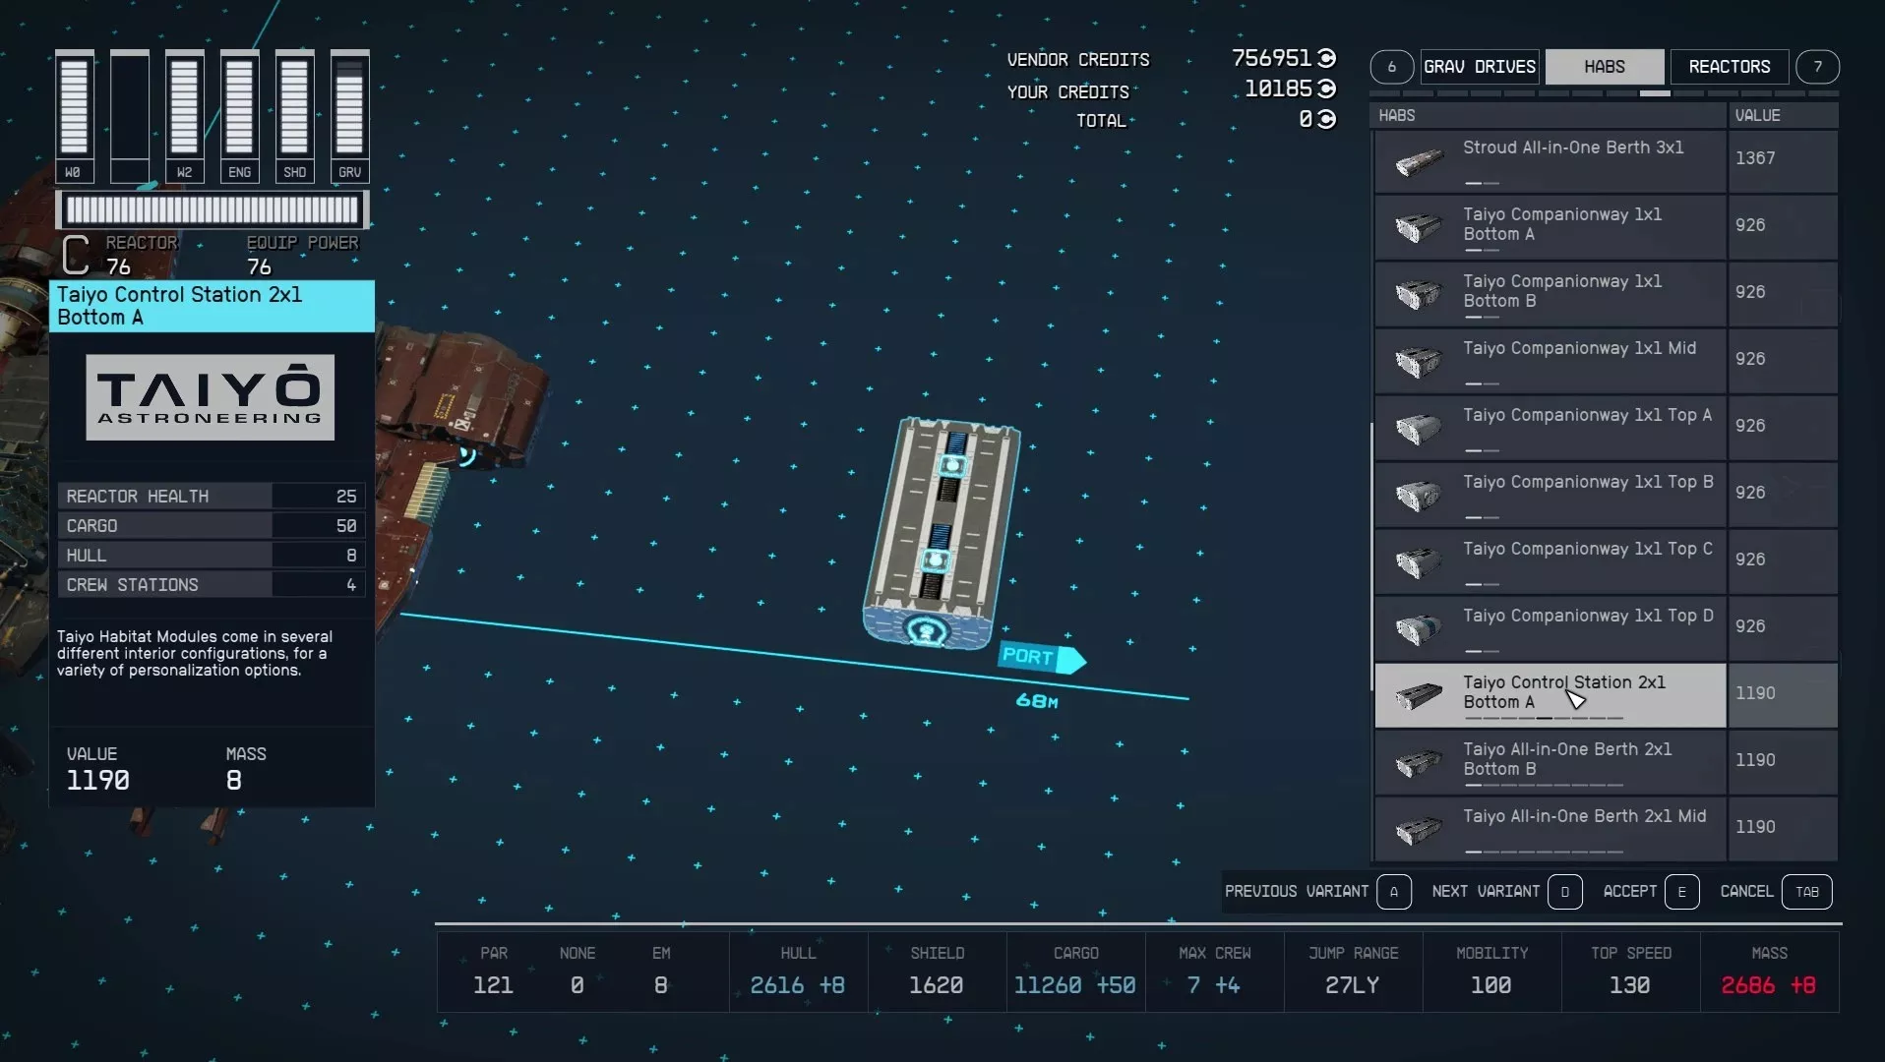The width and height of the screenshot is (1885, 1062).
Task: Click the SHD shield power bar
Action: tap(294, 116)
